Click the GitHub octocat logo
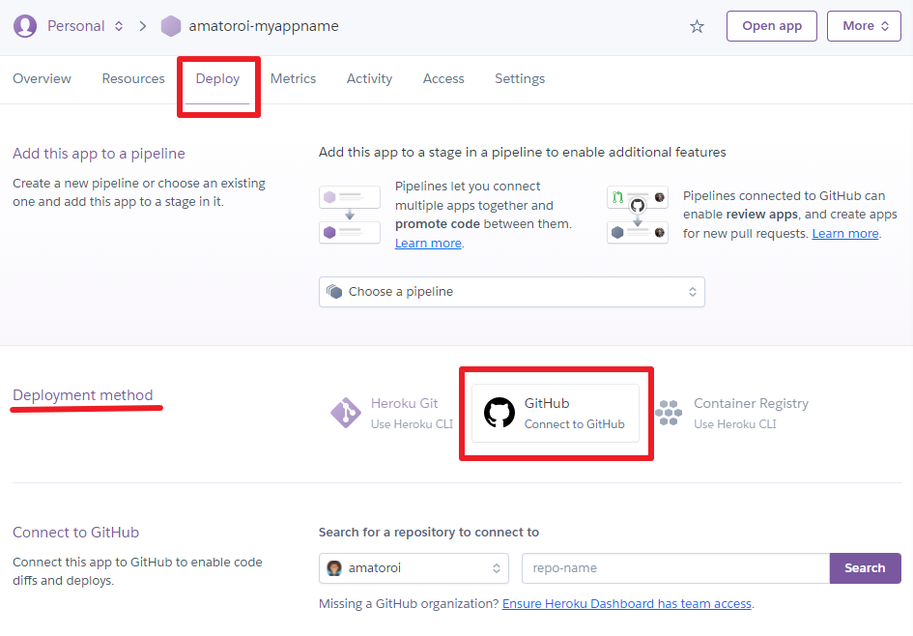913x636 pixels. 499,413
